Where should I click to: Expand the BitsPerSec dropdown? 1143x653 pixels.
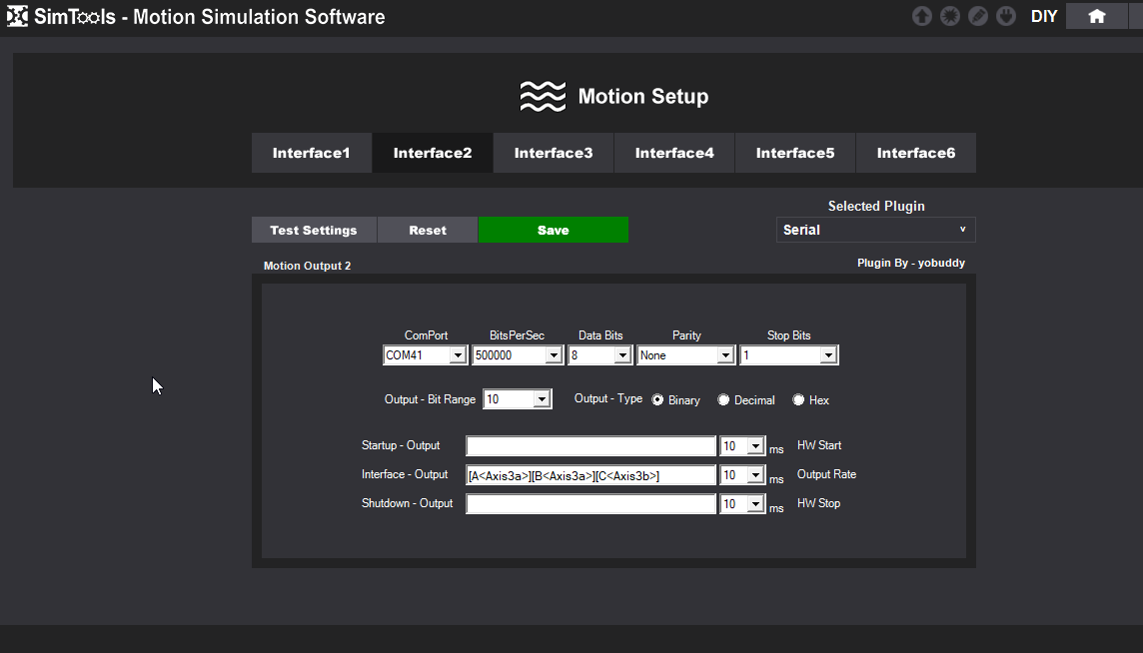coord(518,355)
